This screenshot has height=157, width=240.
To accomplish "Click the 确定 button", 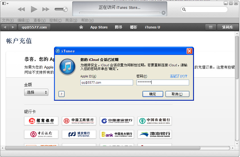I will tap(153, 94).
